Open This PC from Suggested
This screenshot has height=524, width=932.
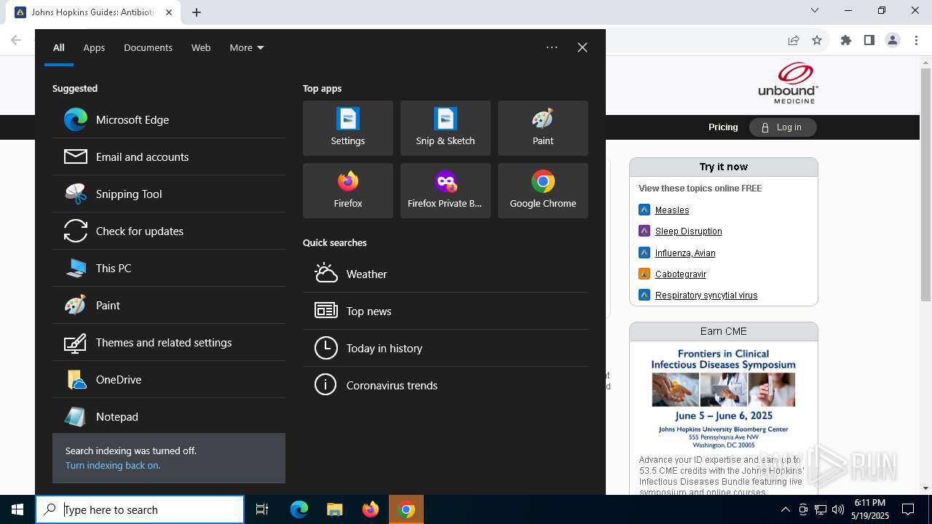click(169, 268)
